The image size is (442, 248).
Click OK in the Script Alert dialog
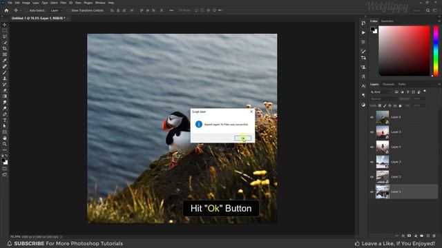(x=242, y=138)
